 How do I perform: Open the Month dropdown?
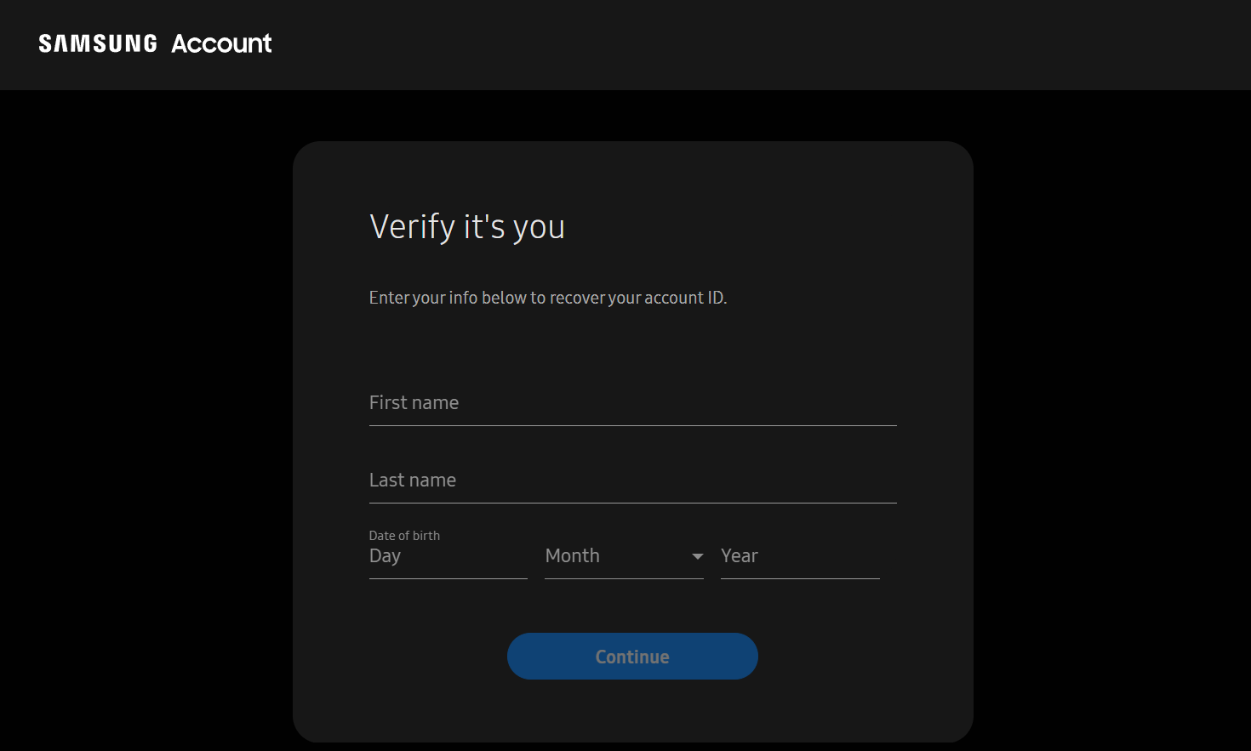click(624, 556)
